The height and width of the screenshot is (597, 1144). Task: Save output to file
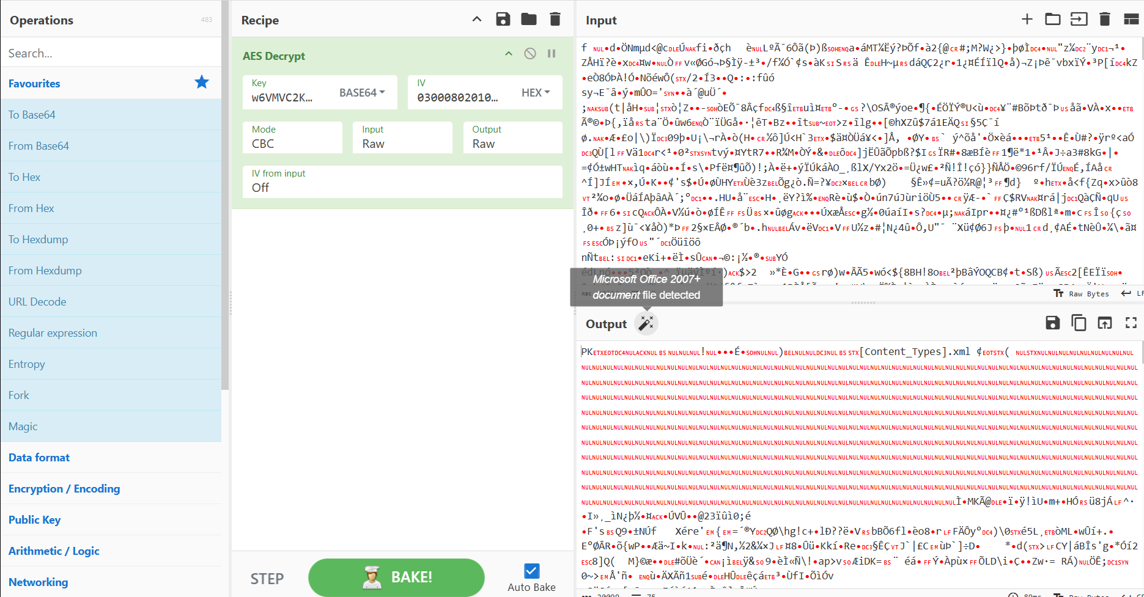[x=1053, y=323]
